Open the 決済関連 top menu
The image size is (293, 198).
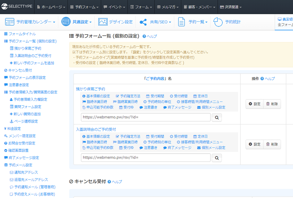tap(231, 7)
